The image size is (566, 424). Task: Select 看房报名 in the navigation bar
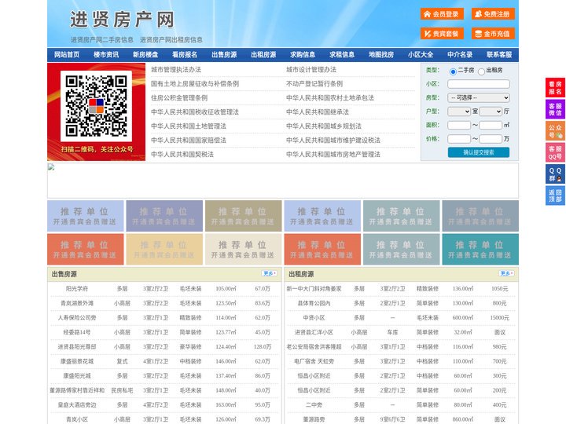point(185,55)
